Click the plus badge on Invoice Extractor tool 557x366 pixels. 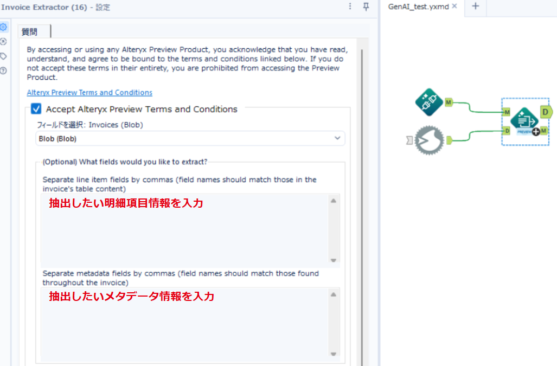536,132
